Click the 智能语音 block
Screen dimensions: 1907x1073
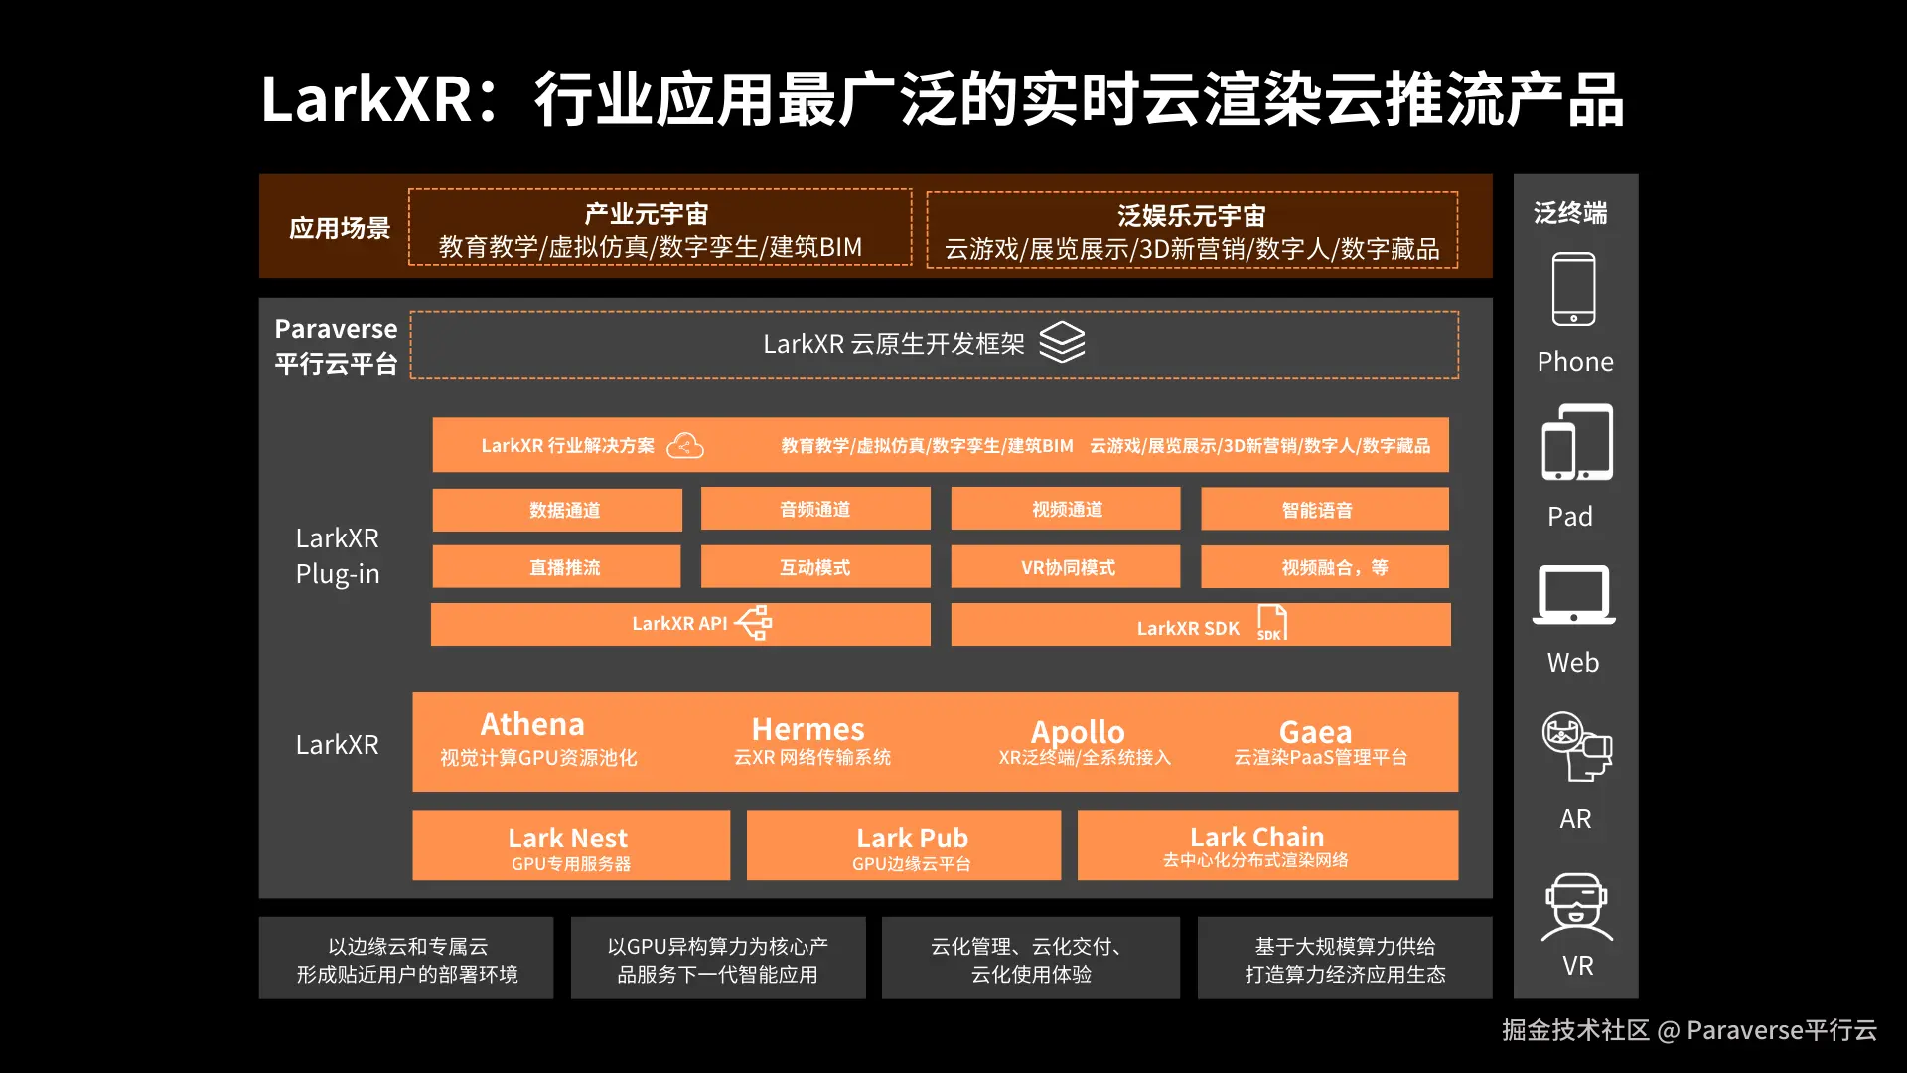point(1324,510)
